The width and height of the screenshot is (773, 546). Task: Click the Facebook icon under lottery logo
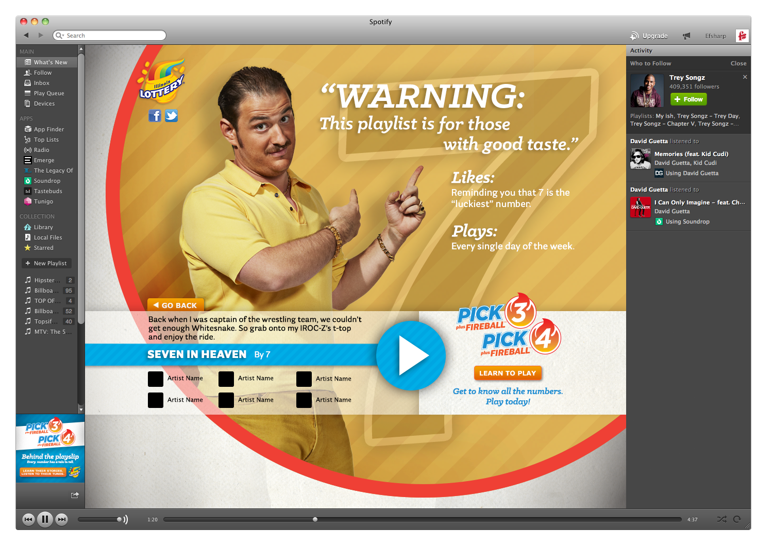click(155, 115)
